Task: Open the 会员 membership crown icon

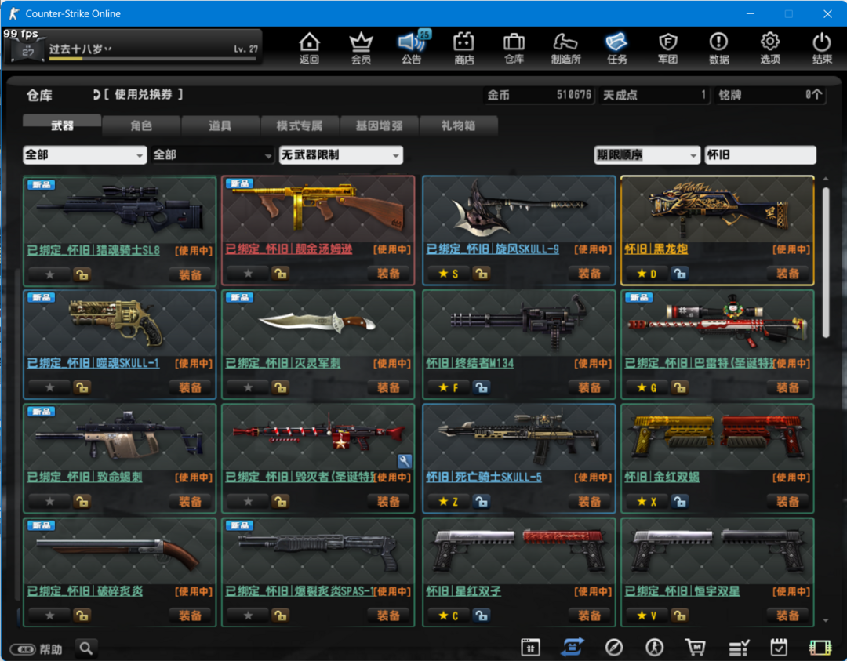Action: coord(361,48)
